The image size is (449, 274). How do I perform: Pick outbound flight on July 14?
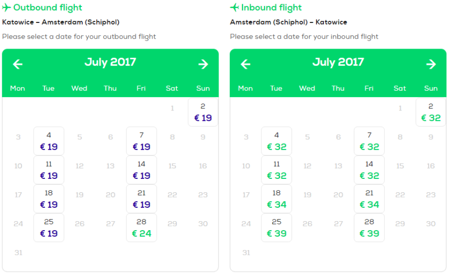coord(141,170)
